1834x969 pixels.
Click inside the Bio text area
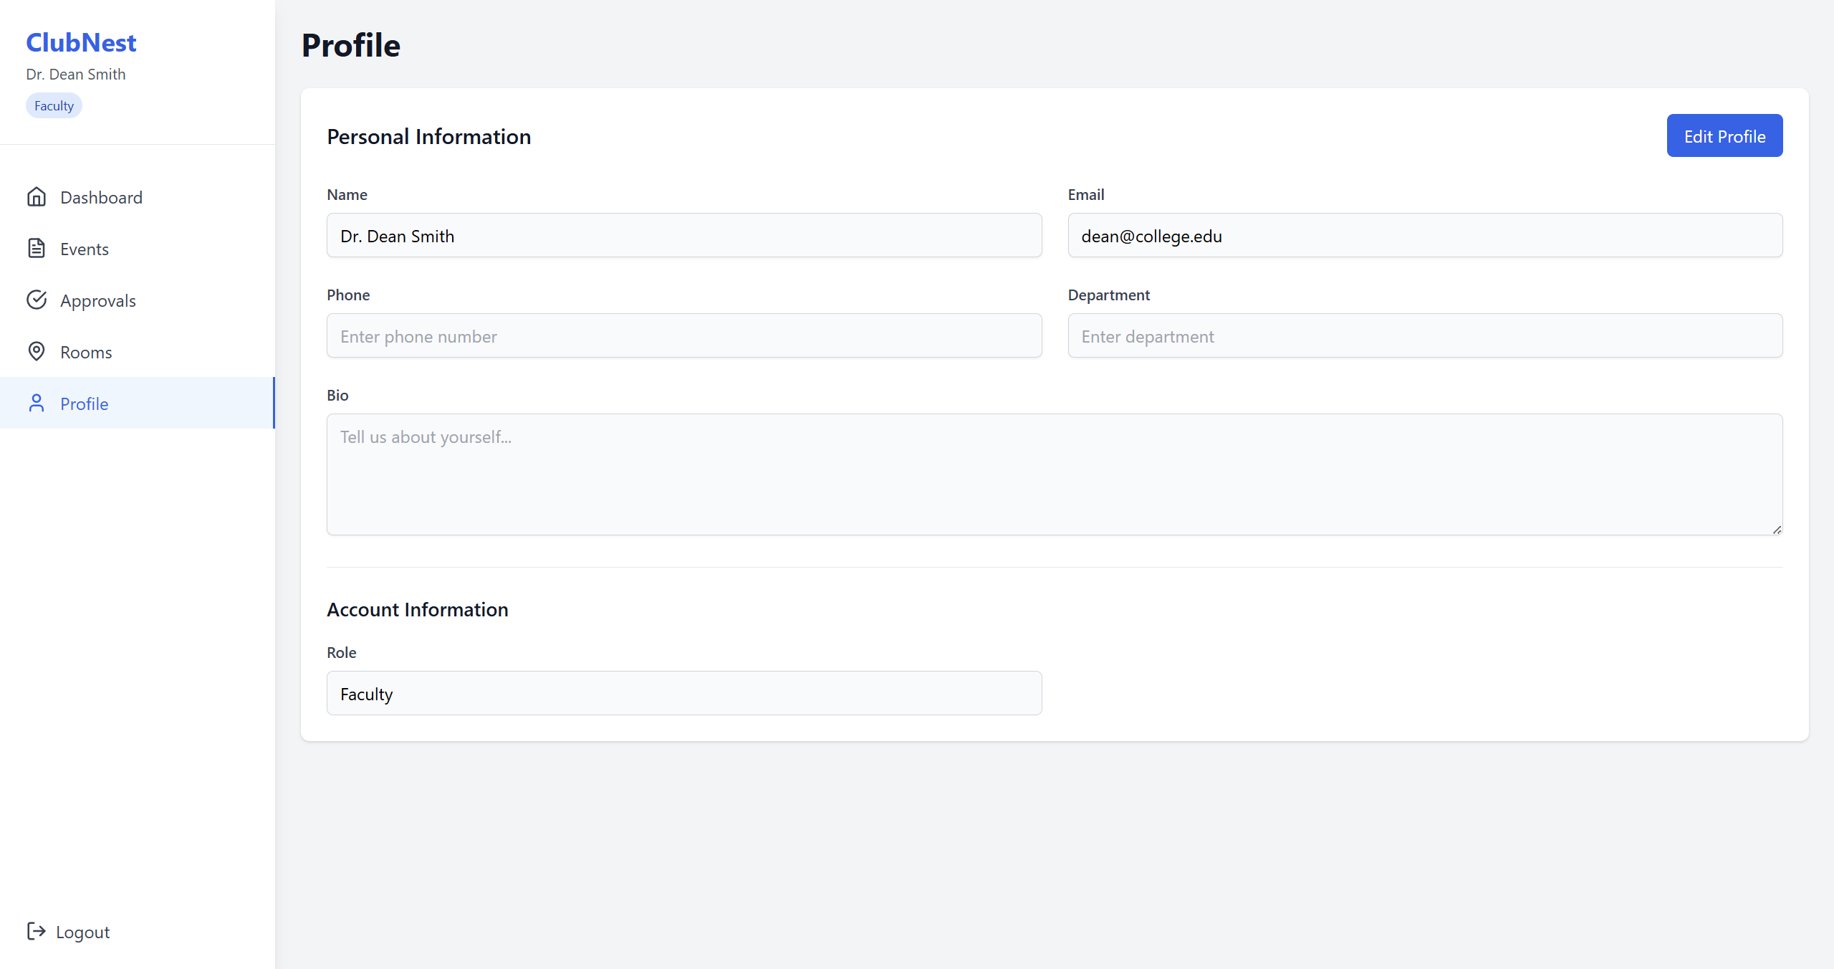tap(1054, 474)
